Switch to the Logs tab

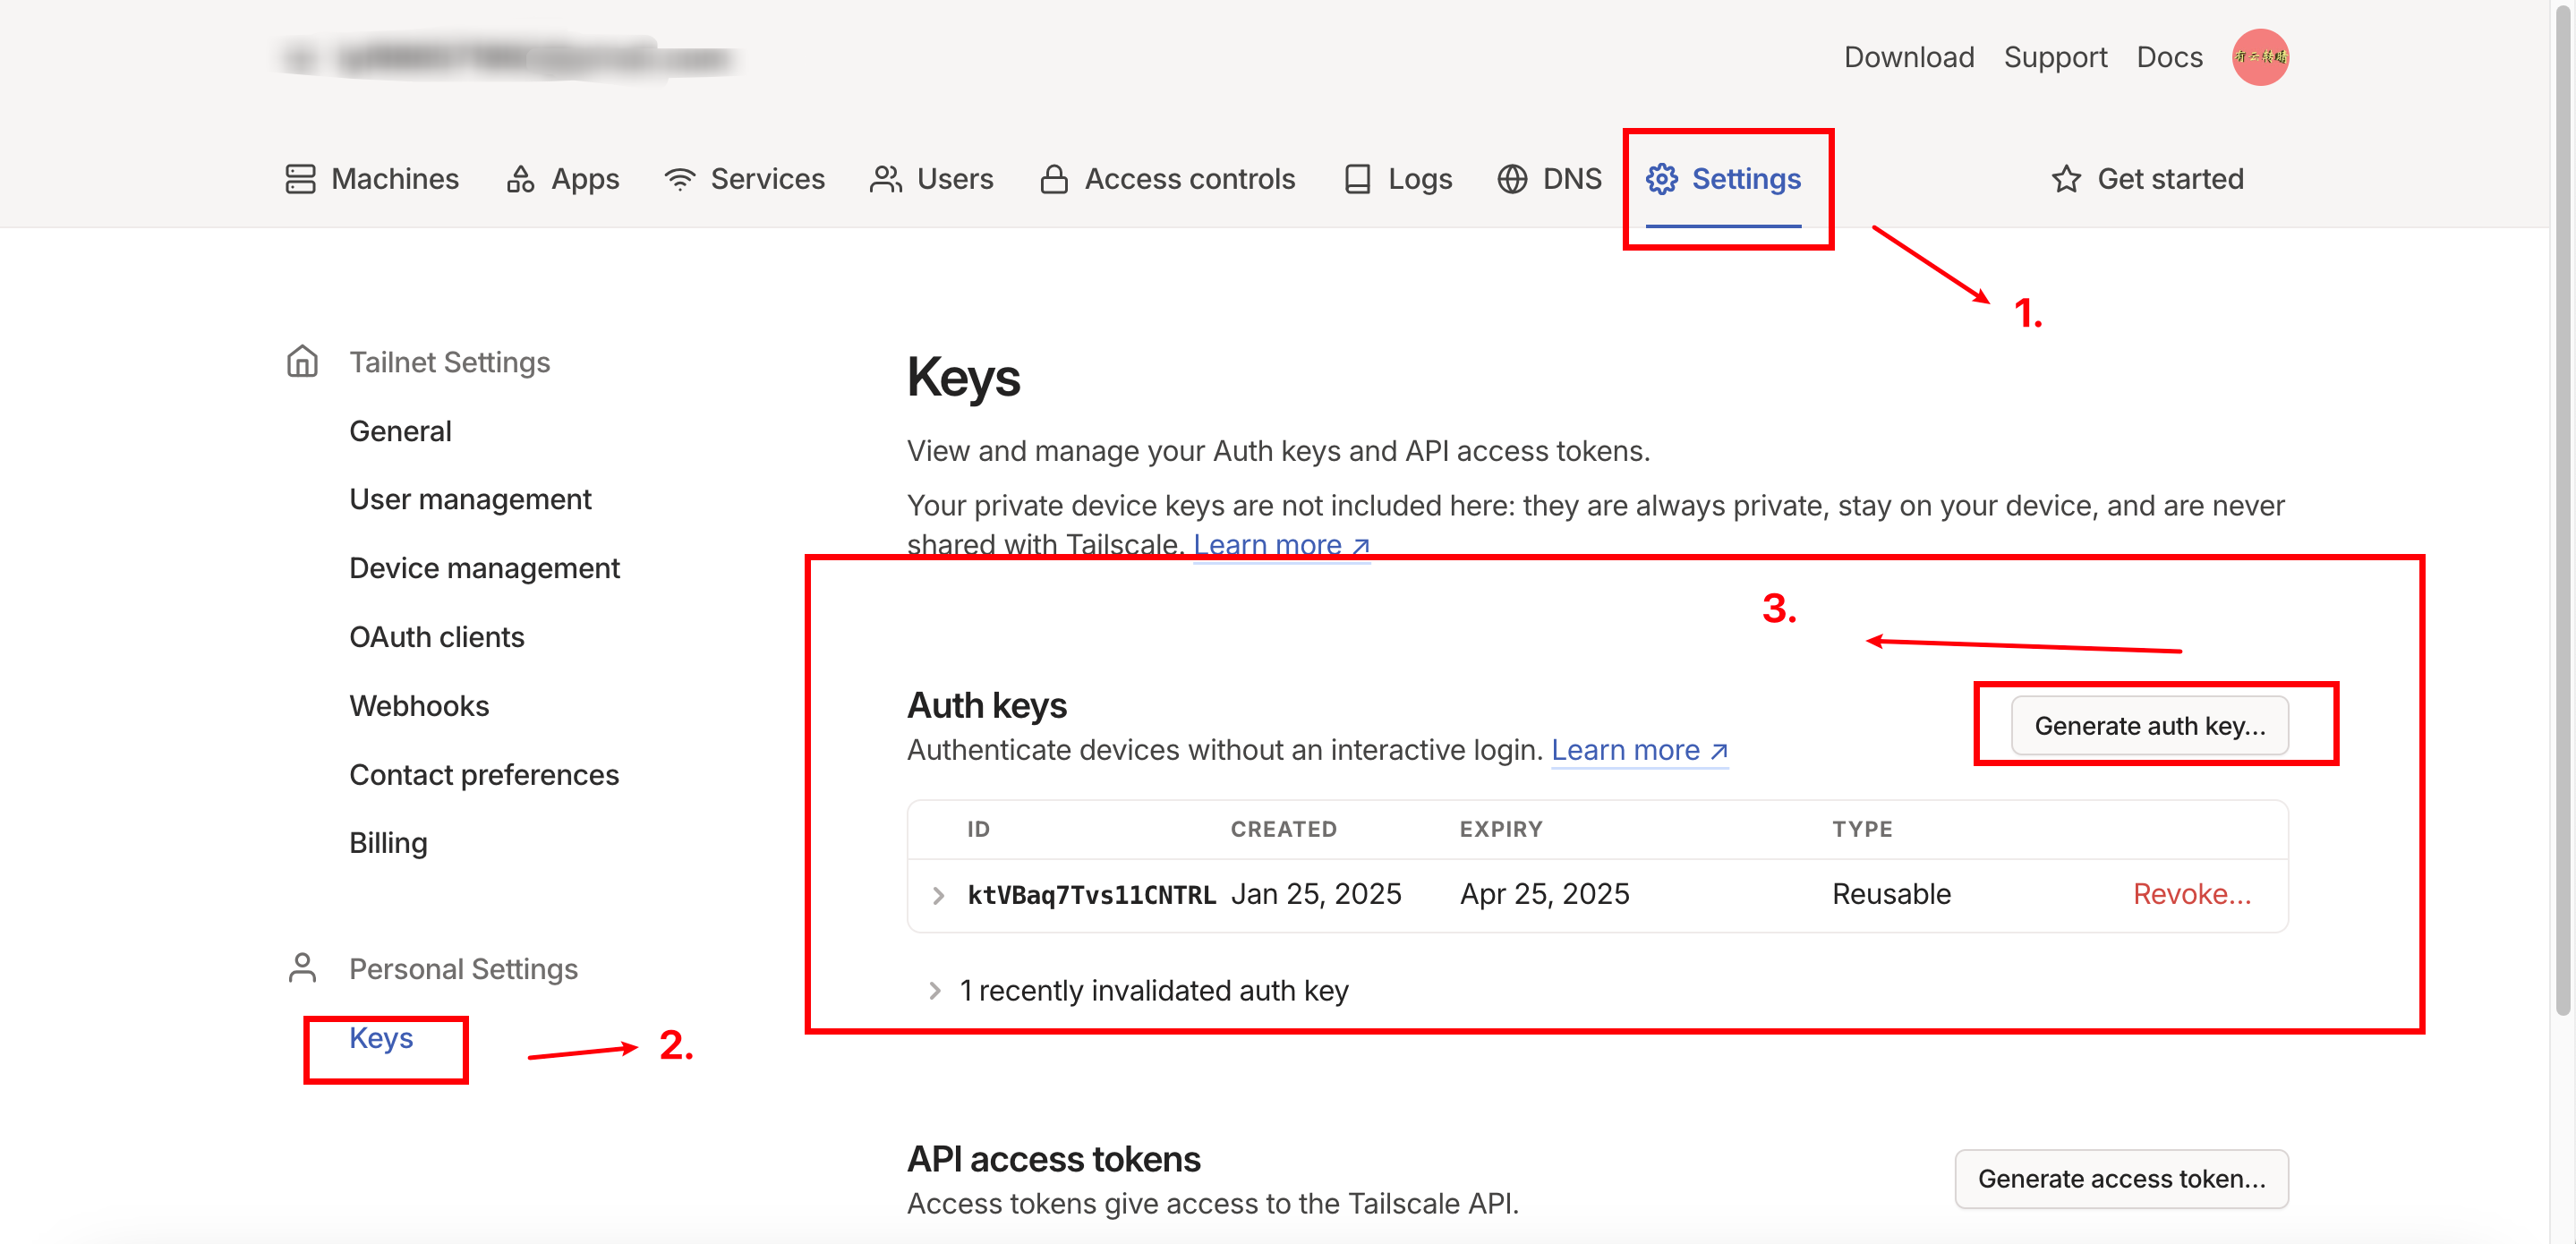point(1398,179)
